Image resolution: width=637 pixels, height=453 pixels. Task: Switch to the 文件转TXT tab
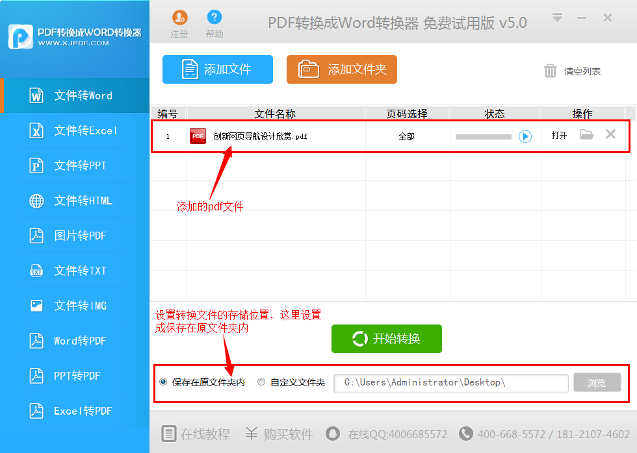click(x=73, y=270)
